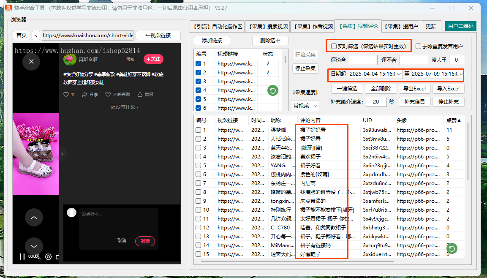Follow the author with +关注 button
Screen dimensions: 487x278
(153, 59)
